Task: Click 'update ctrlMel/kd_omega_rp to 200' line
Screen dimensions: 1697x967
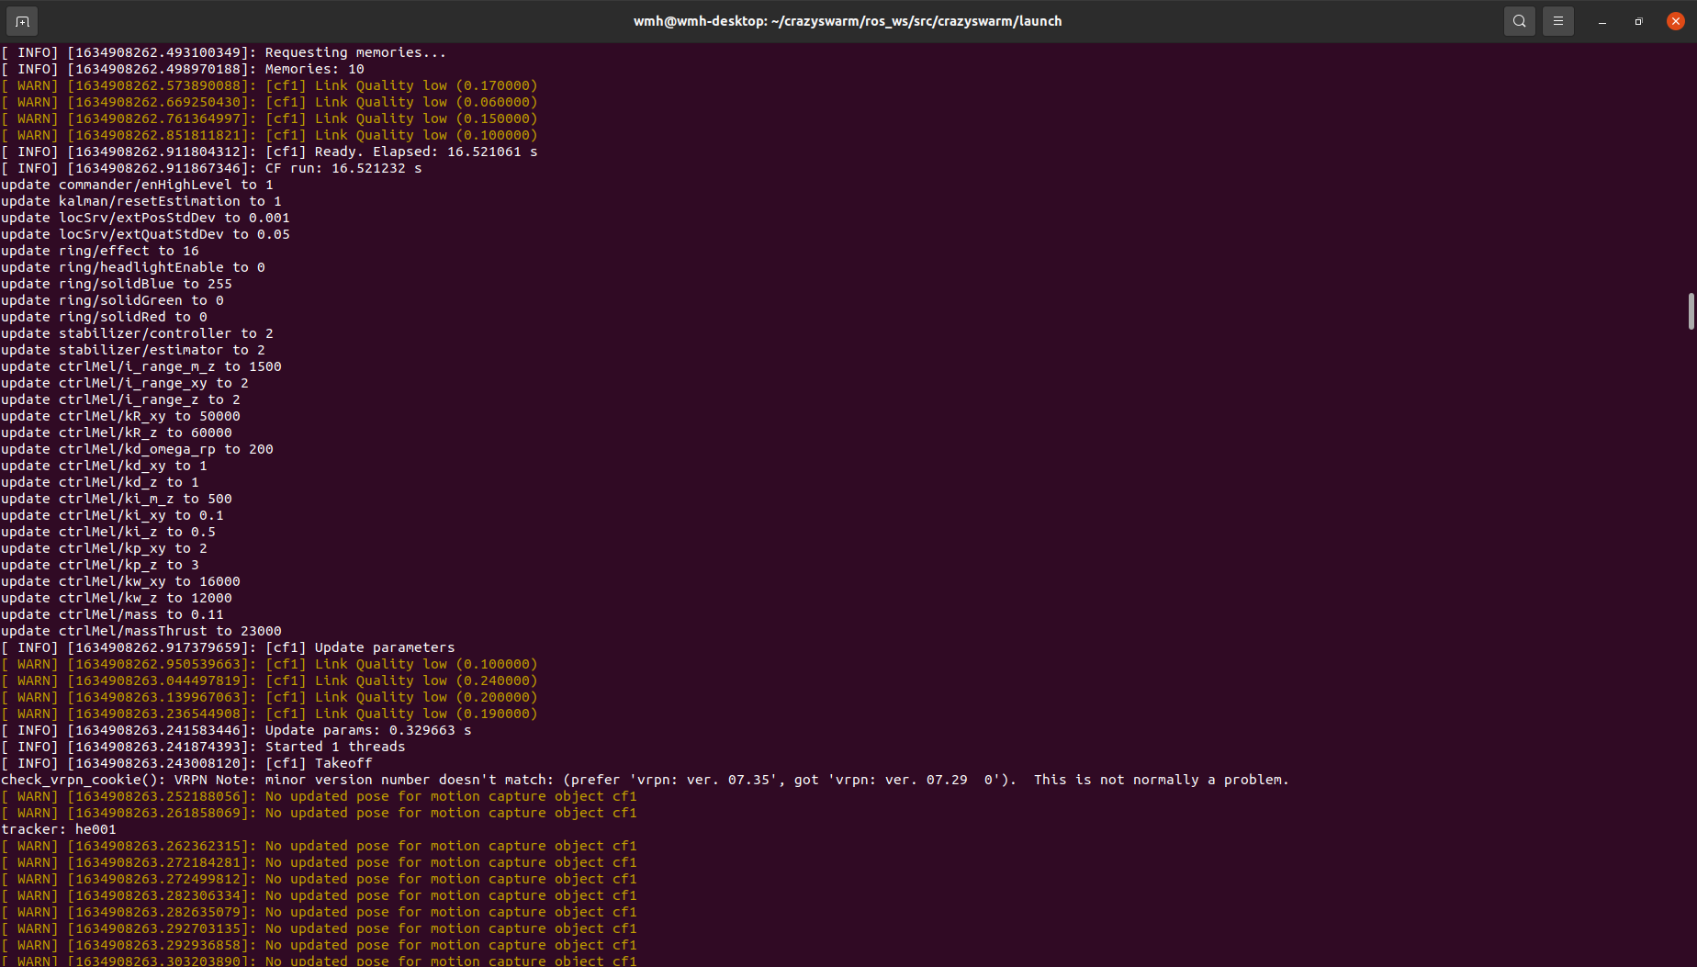Action: tap(137, 449)
